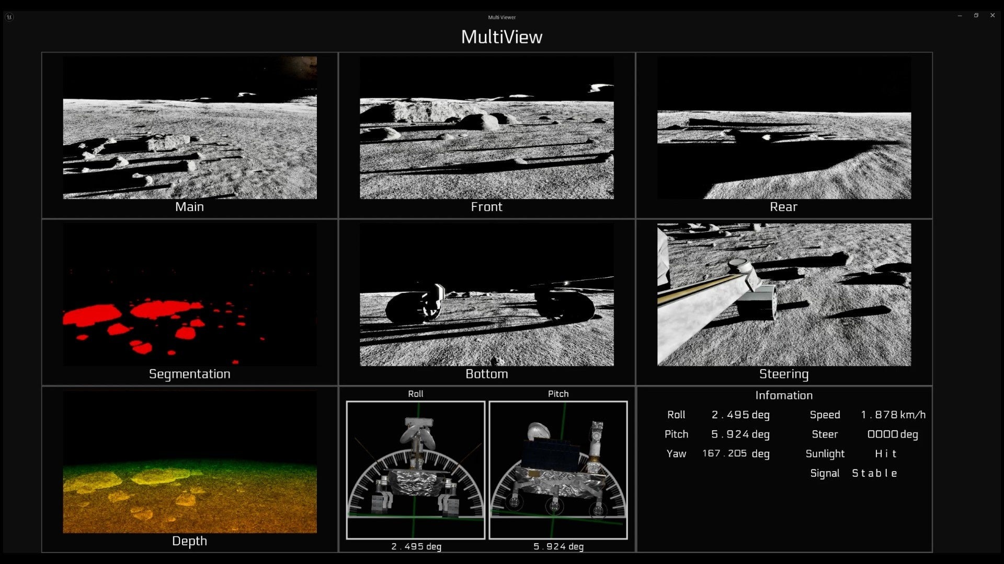Minimize the Multi Viewer window

coord(960,16)
